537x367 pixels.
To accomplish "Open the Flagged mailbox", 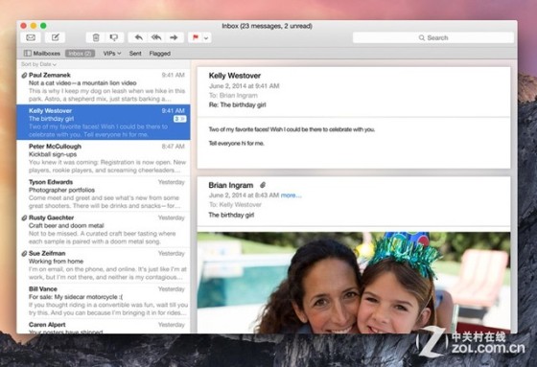I will [159, 54].
